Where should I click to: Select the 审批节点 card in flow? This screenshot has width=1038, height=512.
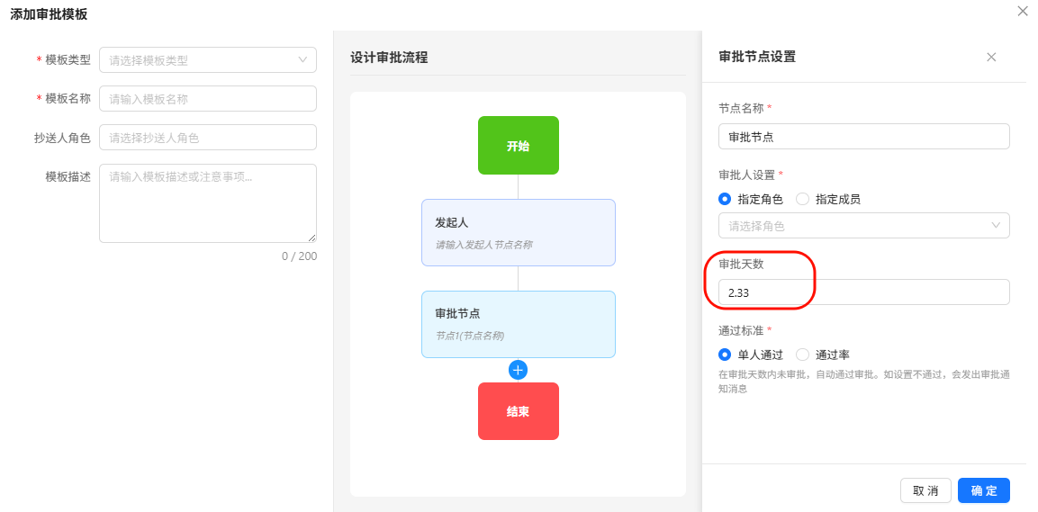(x=518, y=324)
